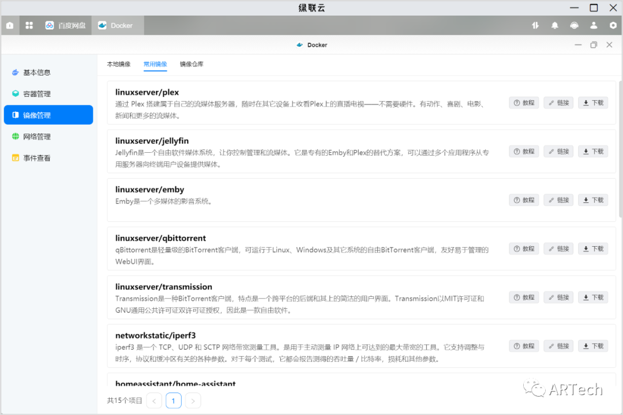Open 事件查看 in sidebar

[48, 158]
